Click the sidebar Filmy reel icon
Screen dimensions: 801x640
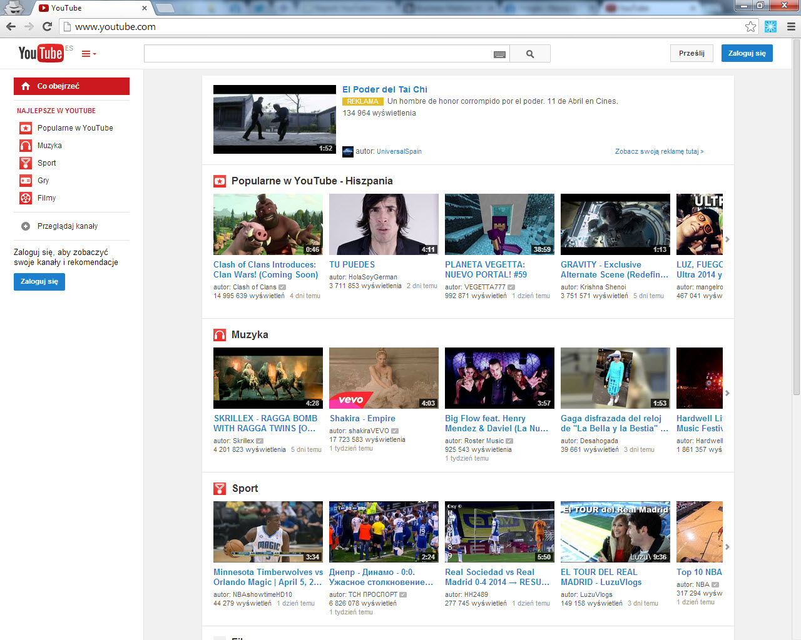point(26,198)
